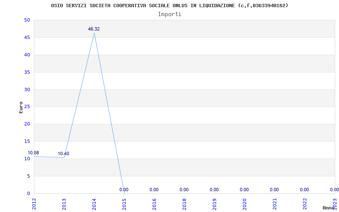
Task: Select the Importi subtitle
Action: point(169,14)
